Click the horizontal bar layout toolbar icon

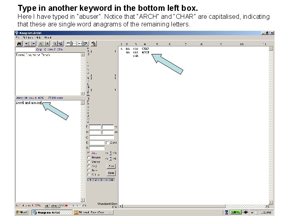[x=74, y=44]
